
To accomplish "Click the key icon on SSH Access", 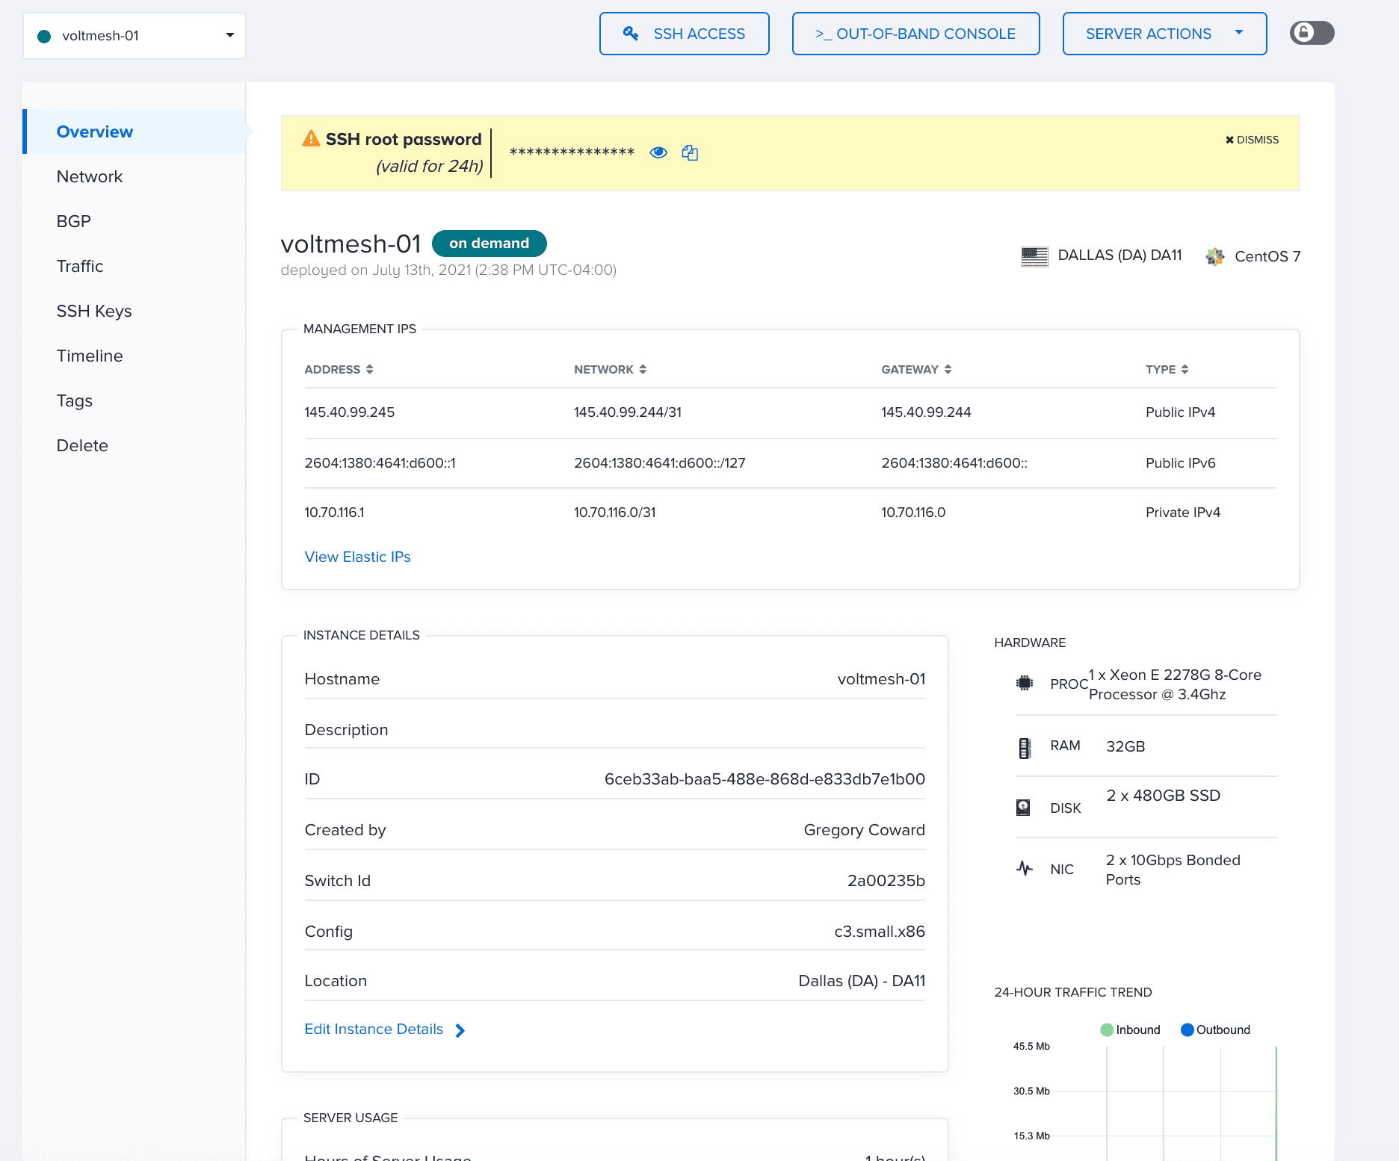I will [x=631, y=34].
